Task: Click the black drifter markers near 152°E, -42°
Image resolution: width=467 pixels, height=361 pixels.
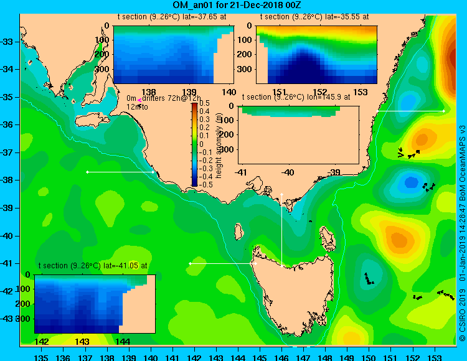Action: 418,297
